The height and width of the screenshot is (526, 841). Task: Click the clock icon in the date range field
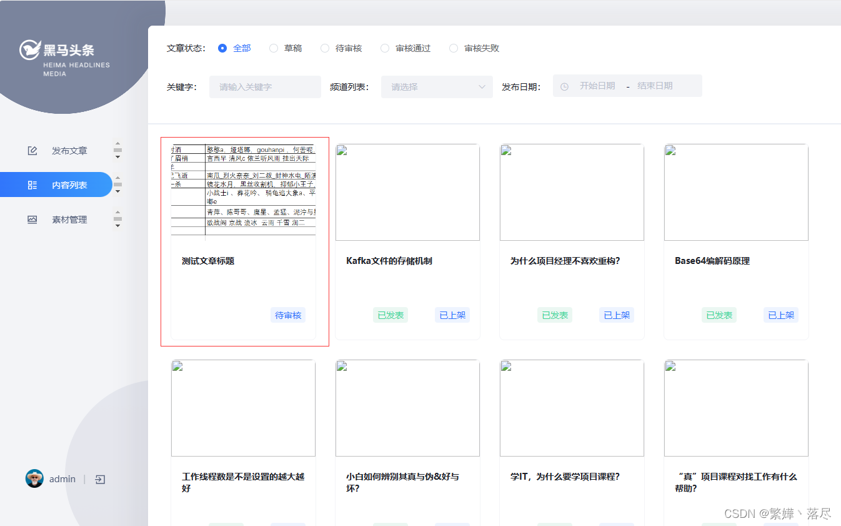click(x=565, y=86)
